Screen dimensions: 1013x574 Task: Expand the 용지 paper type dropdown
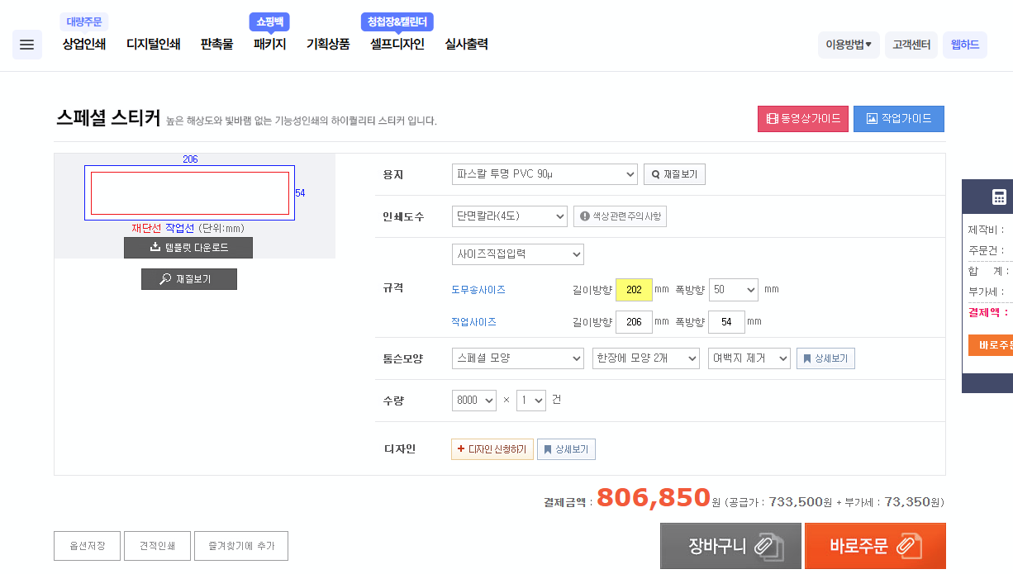click(x=545, y=174)
